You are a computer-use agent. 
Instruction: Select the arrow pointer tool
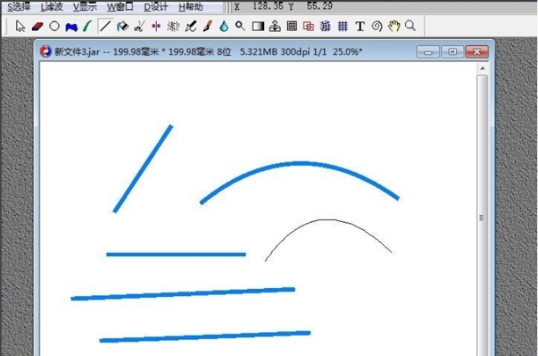pyautogui.click(x=21, y=26)
